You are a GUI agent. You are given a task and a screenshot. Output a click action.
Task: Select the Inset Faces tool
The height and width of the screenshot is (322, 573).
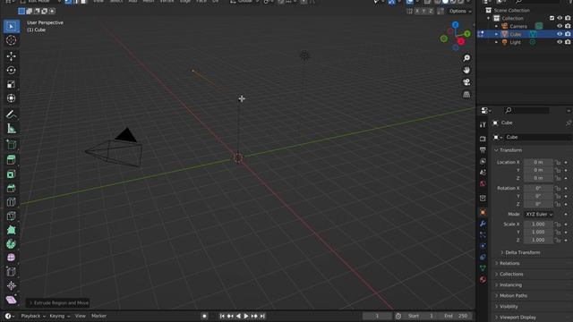pyautogui.click(x=12, y=174)
